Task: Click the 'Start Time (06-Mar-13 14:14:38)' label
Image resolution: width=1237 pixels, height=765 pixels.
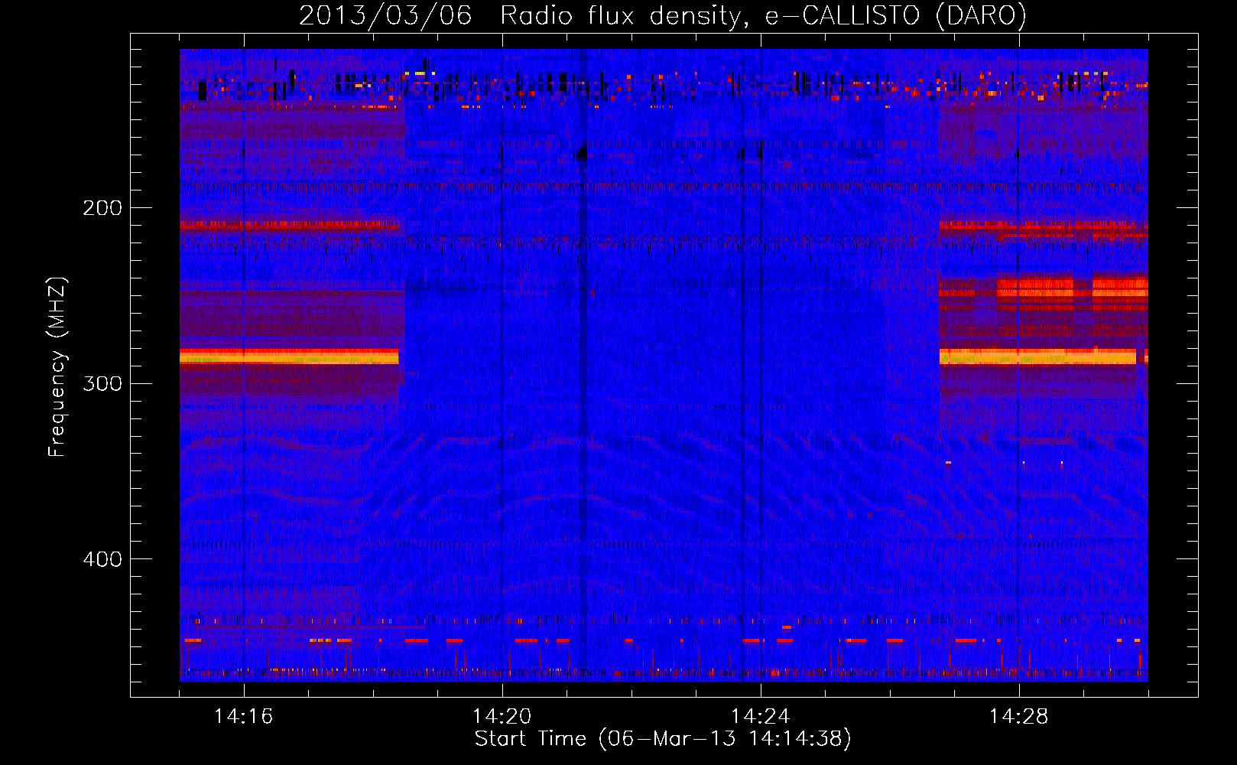Action: (x=663, y=739)
